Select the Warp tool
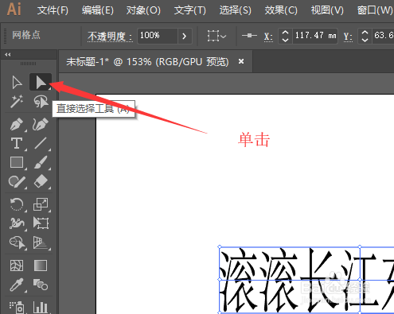The height and width of the screenshot is (314, 394). pyautogui.click(x=17, y=223)
